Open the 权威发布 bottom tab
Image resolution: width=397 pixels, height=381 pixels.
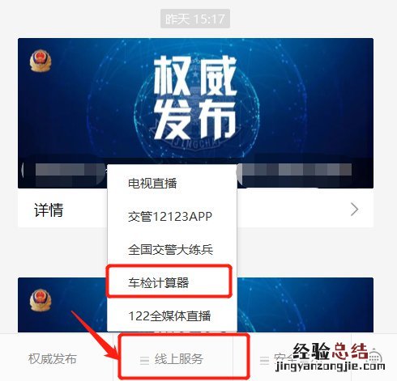click(x=53, y=359)
